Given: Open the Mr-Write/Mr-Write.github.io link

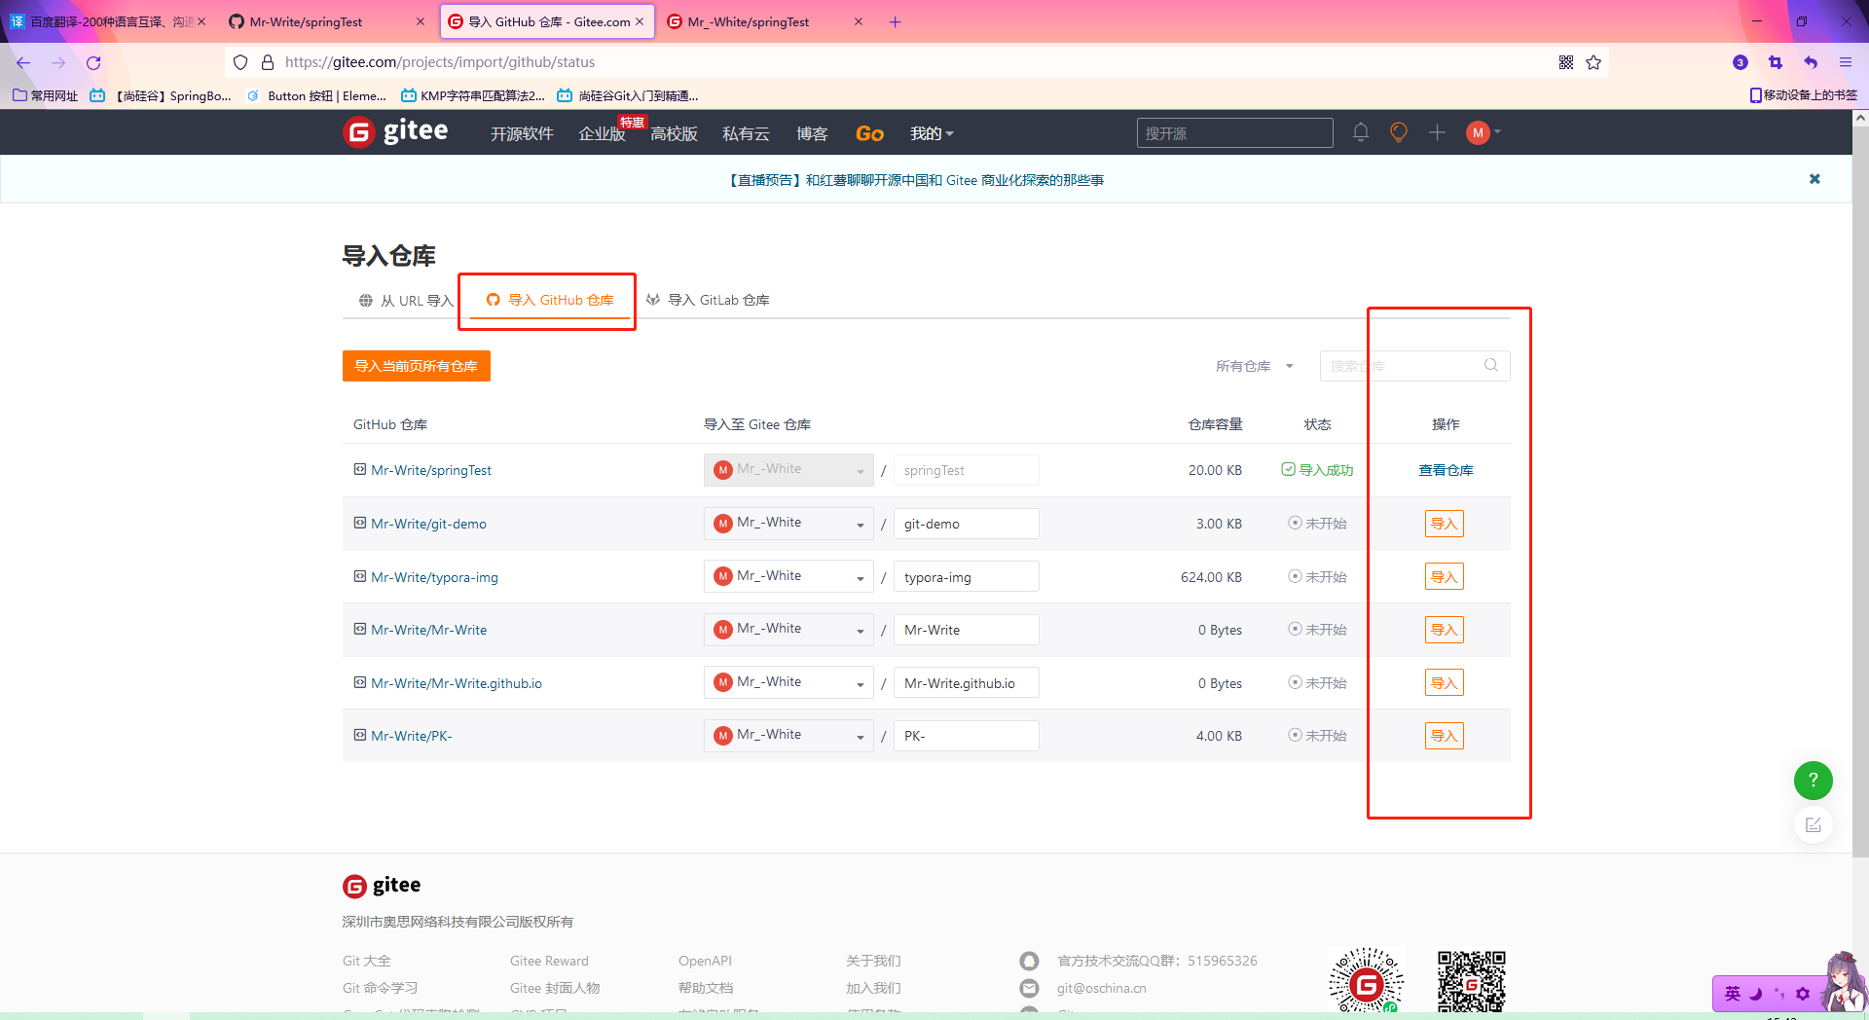Looking at the screenshot, I should point(457,683).
